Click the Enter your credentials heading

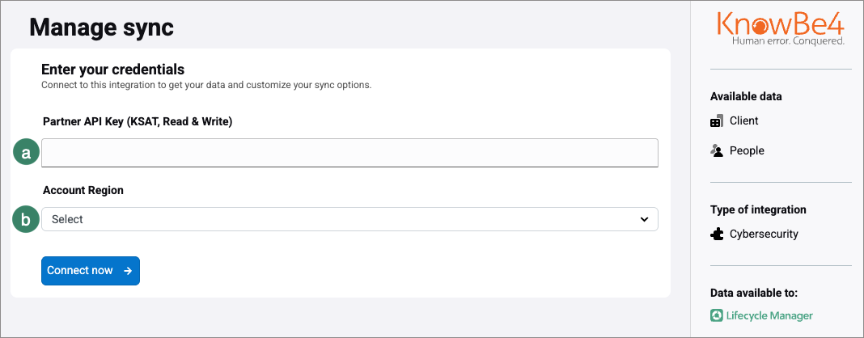click(x=112, y=70)
